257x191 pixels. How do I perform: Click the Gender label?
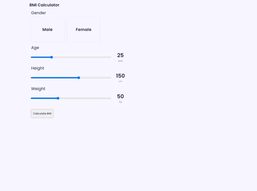(x=38, y=13)
